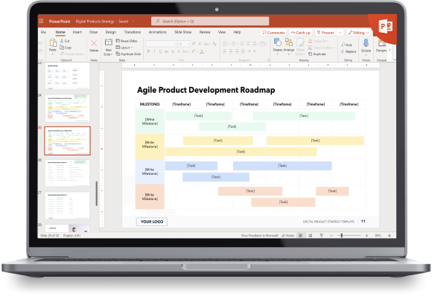This screenshot has height=296, width=432.
Task: Apply italic formatting
Action: [x=154, y=51]
